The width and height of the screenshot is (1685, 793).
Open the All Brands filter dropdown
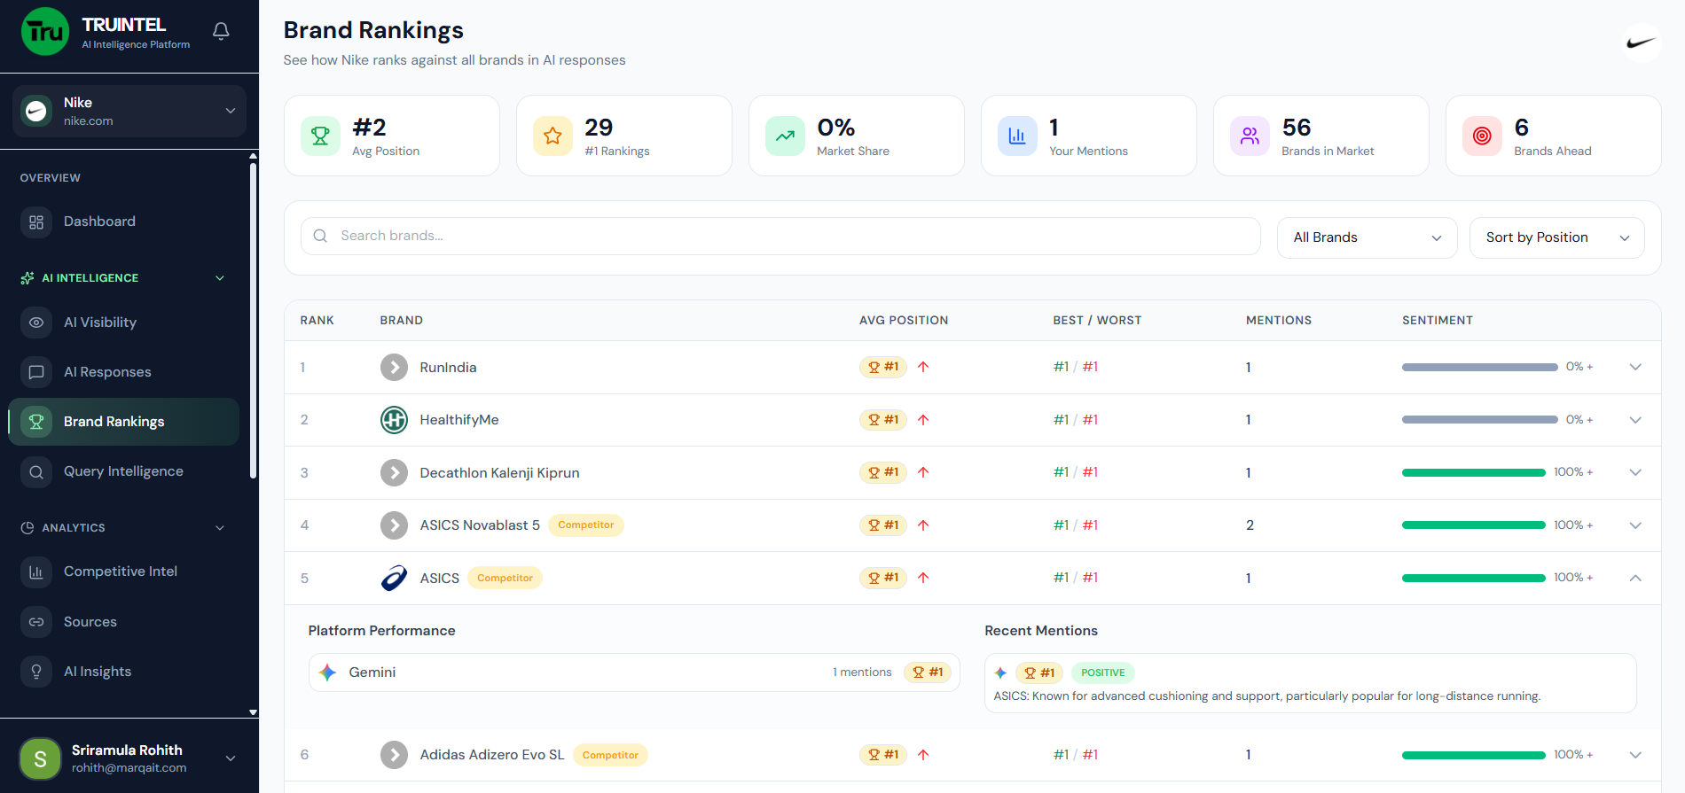(1366, 237)
